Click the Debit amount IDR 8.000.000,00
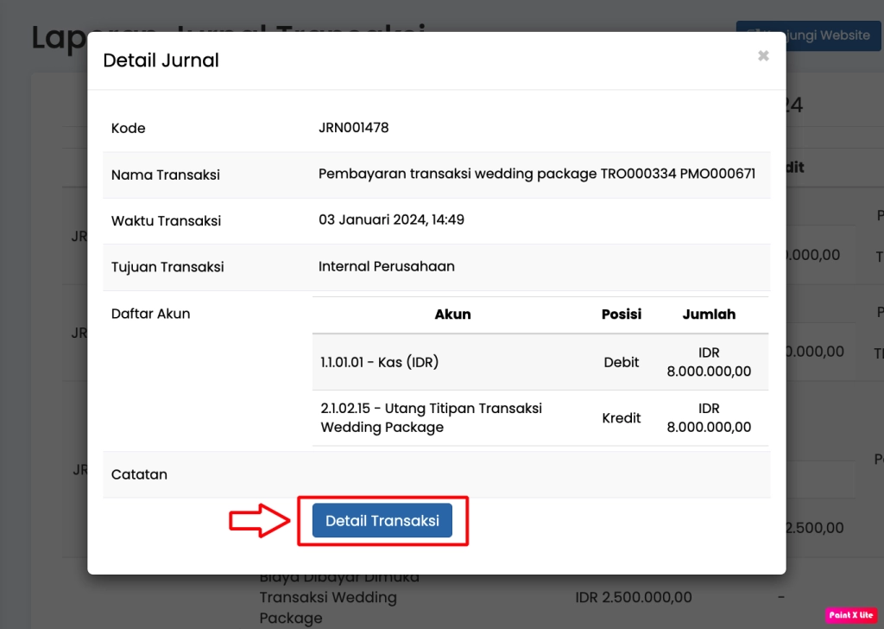This screenshot has height=629, width=884. point(709,362)
